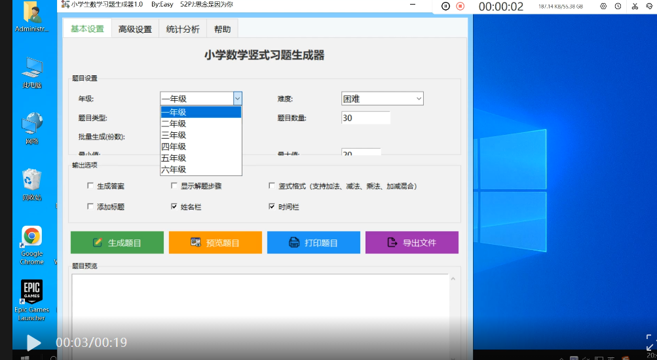Click the 批量生成(份数) label

pos(102,137)
